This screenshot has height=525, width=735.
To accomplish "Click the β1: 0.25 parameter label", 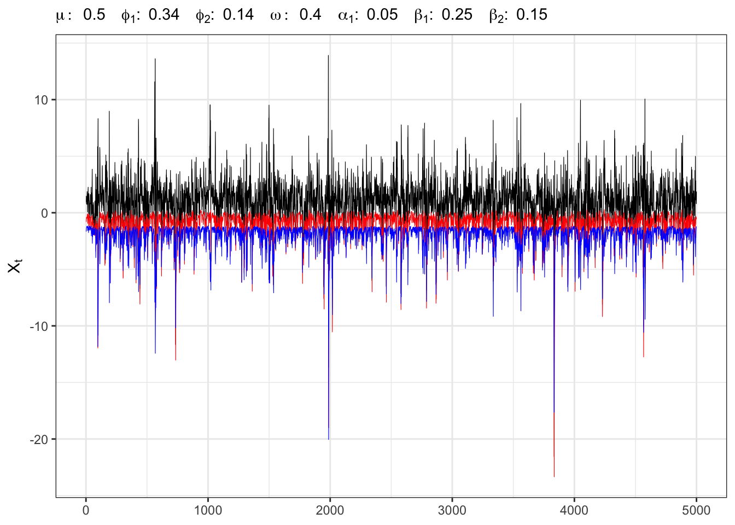I will coord(443,15).
